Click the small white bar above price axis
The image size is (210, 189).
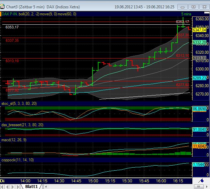207,13
